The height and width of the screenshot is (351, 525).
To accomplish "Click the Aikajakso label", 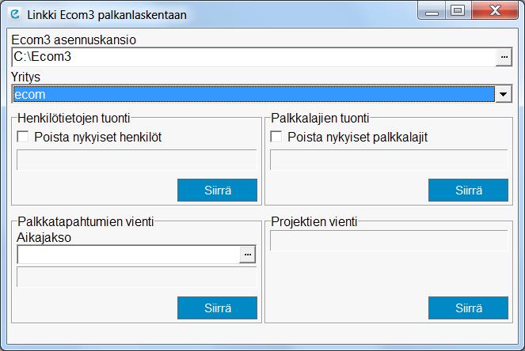I will (44, 238).
